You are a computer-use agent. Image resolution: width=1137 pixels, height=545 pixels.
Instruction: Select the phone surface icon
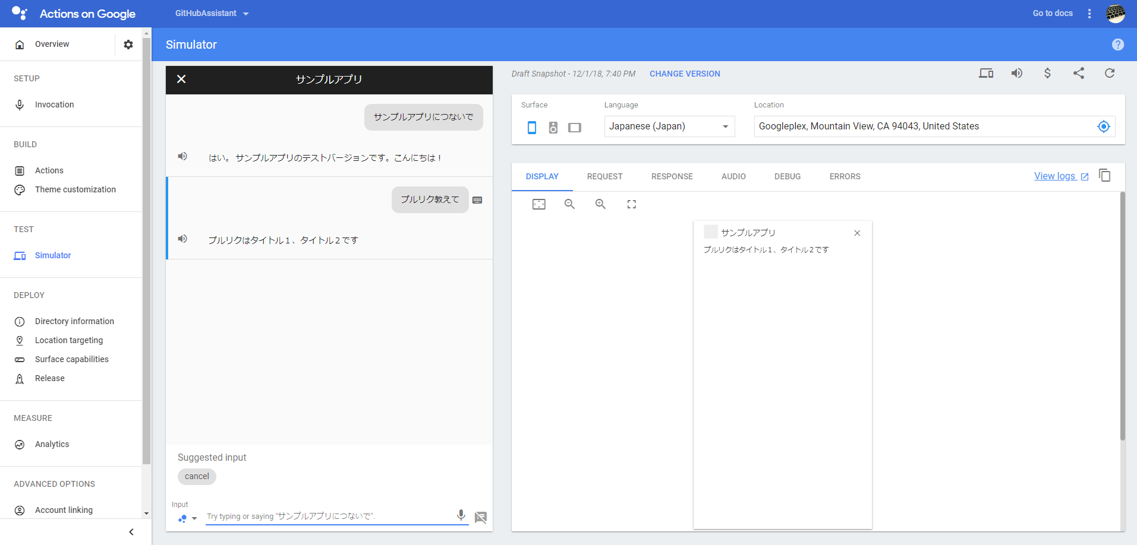point(532,127)
